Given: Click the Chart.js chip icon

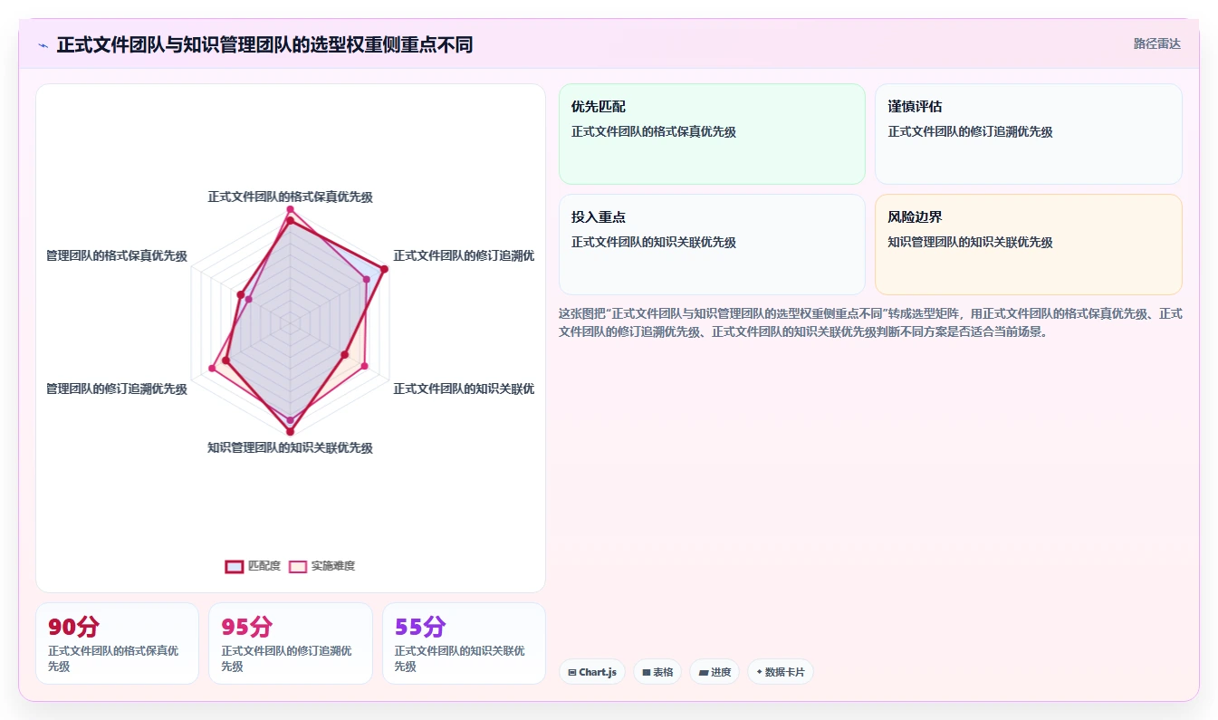Looking at the screenshot, I should (x=572, y=673).
